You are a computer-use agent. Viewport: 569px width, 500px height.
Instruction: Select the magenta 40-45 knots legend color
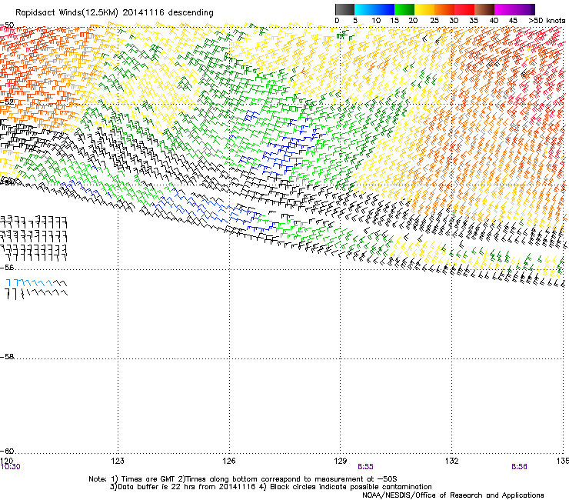(x=504, y=9)
